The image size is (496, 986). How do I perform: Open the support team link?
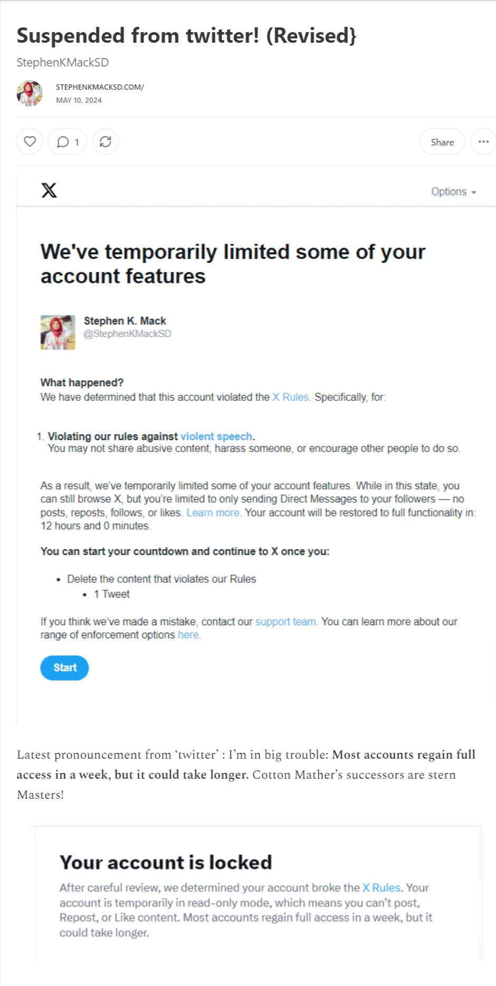285,621
